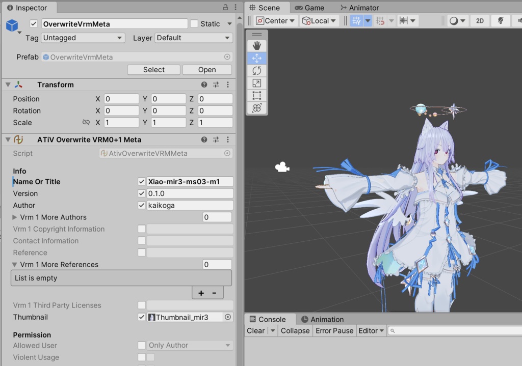Image resolution: width=522 pixels, height=366 pixels.
Task: Collapse the Vrm 1 More References list
Action: [x=13, y=264]
